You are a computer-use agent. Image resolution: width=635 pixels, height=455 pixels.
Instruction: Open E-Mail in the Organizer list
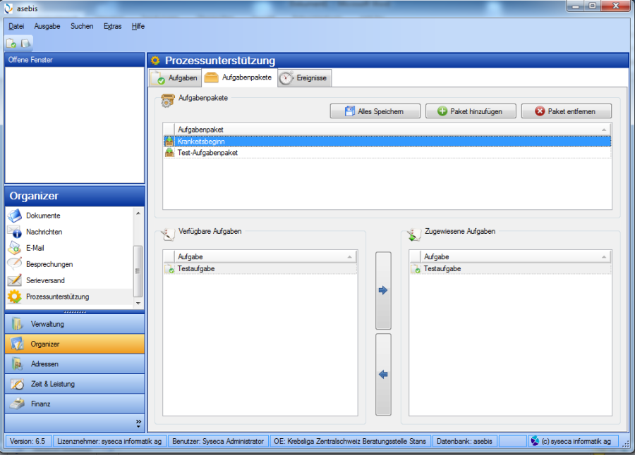pos(69,249)
